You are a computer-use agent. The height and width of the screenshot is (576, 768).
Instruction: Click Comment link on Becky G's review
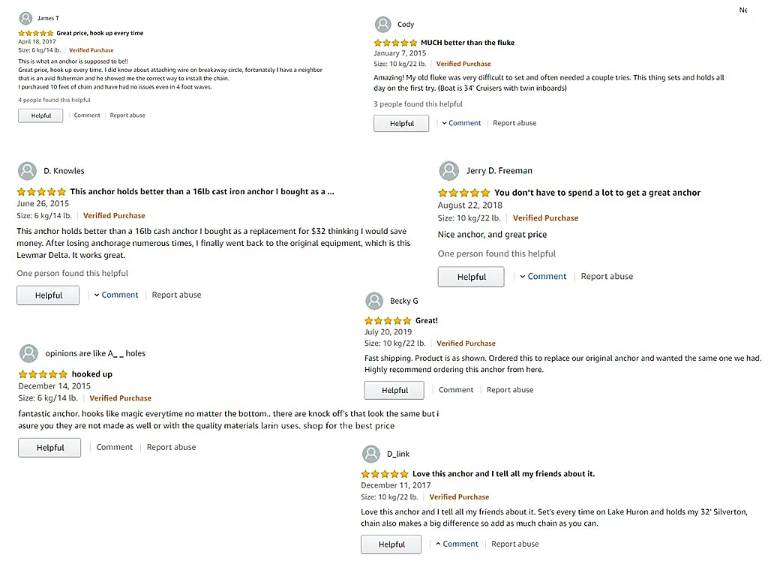[456, 390]
